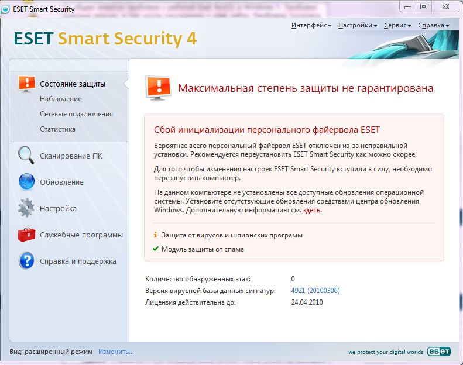The image size is (463, 365).
Task: Click the orange warning monitor icon in sidebar
Action: point(27,84)
